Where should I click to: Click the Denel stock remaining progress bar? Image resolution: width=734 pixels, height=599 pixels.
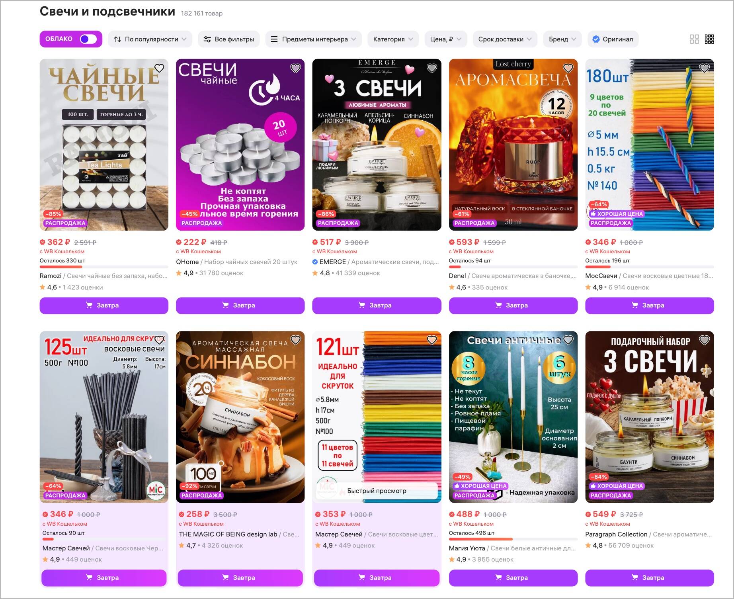(x=513, y=267)
